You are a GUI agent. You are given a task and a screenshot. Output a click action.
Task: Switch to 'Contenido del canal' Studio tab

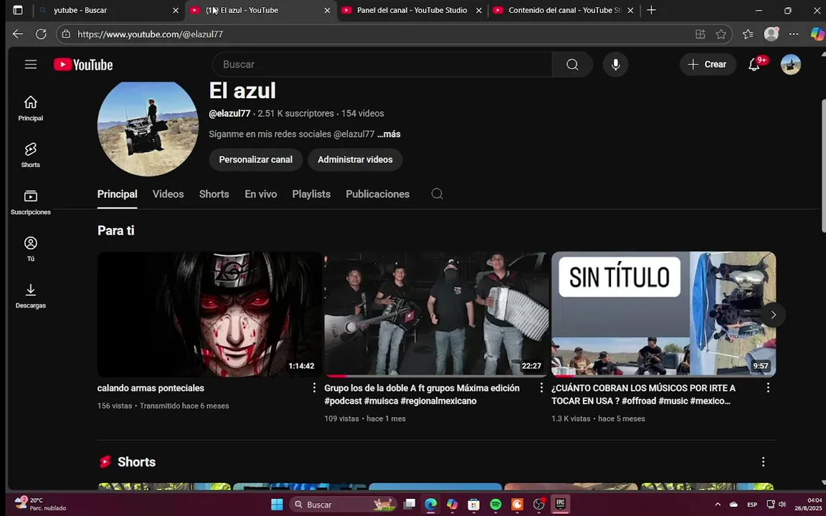tap(564, 10)
